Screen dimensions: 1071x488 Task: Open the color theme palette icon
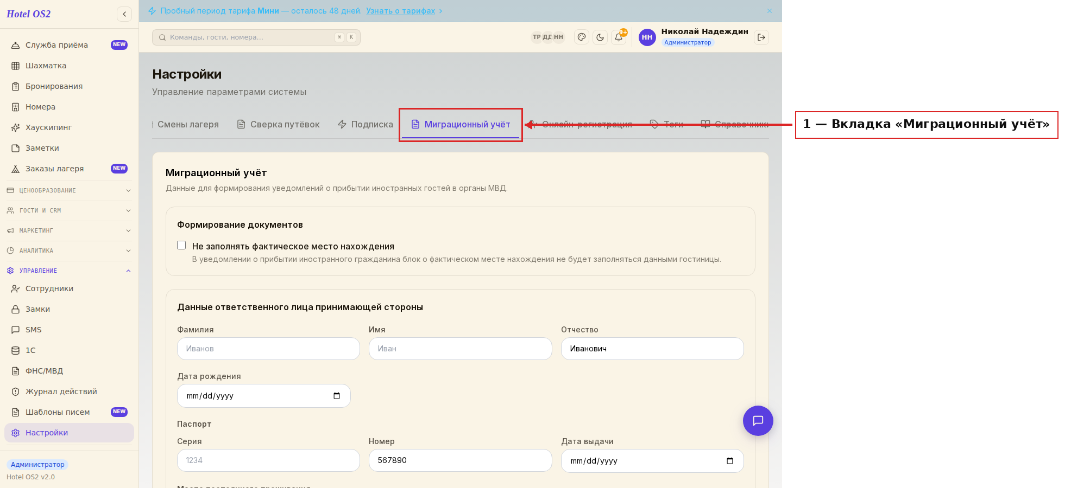pyautogui.click(x=582, y=37)
